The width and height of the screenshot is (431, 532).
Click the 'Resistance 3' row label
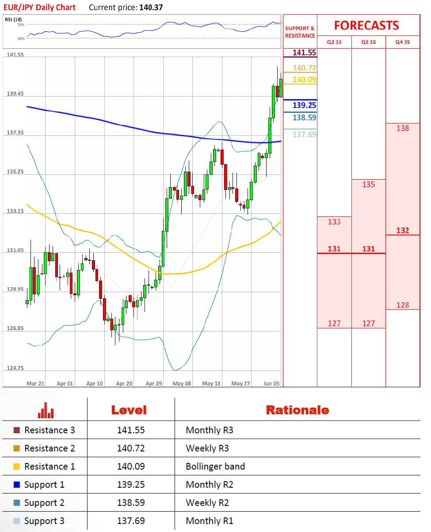click(50, 430)
